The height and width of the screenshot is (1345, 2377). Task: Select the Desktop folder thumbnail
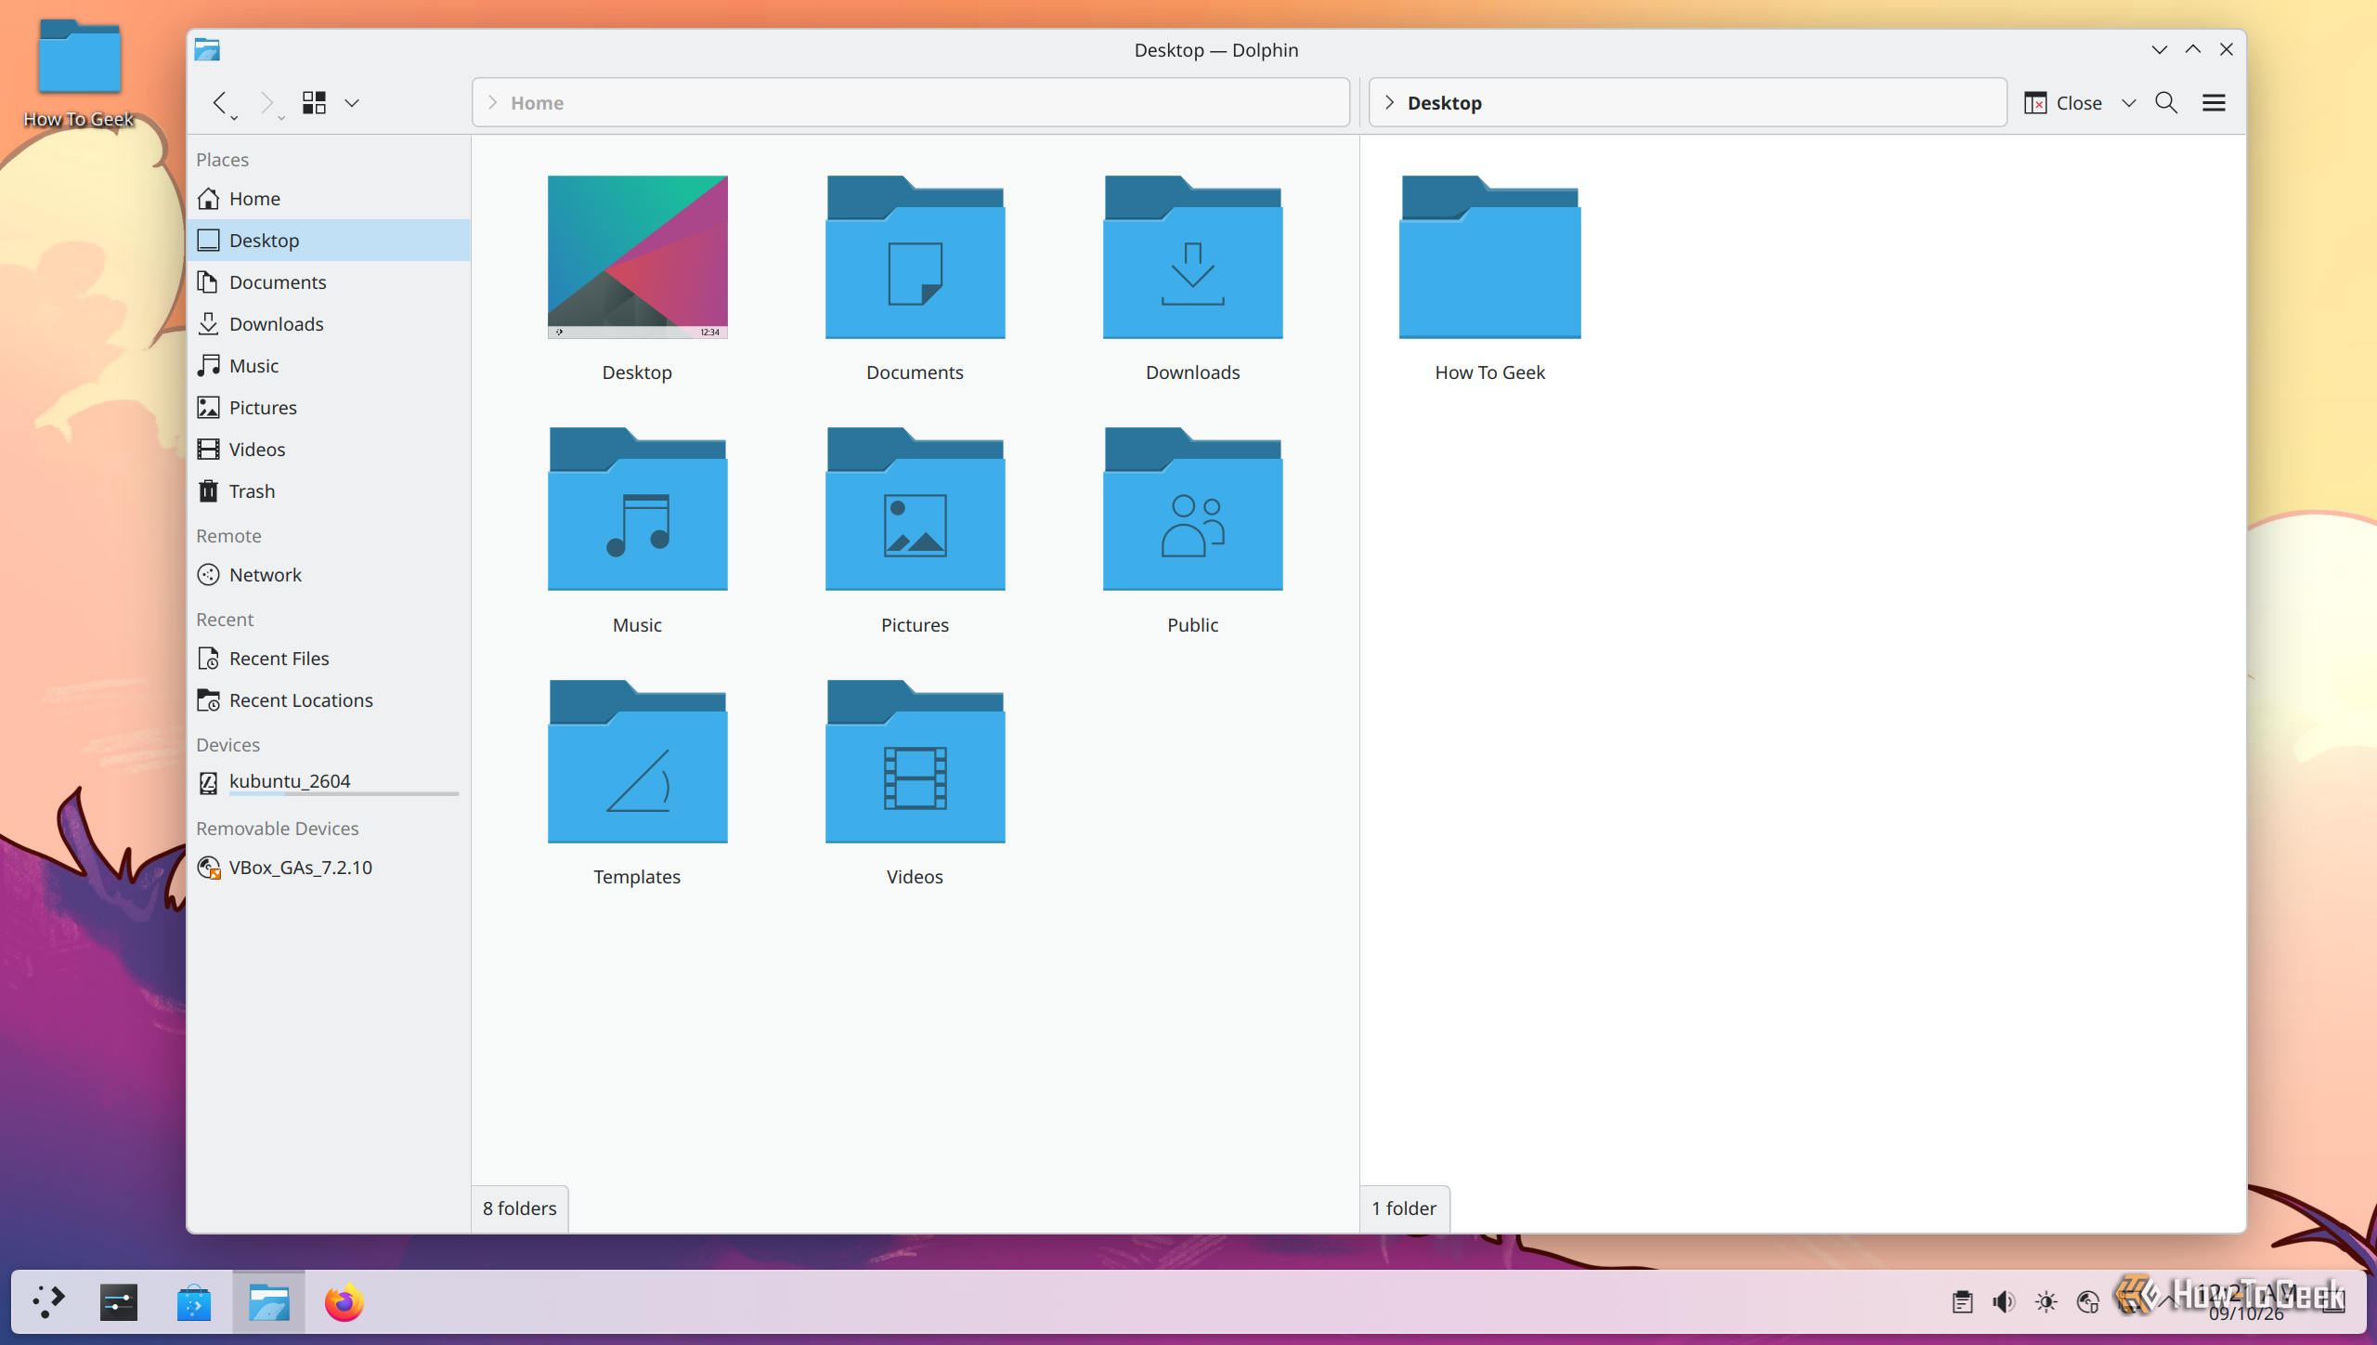(x=637, y=257)
